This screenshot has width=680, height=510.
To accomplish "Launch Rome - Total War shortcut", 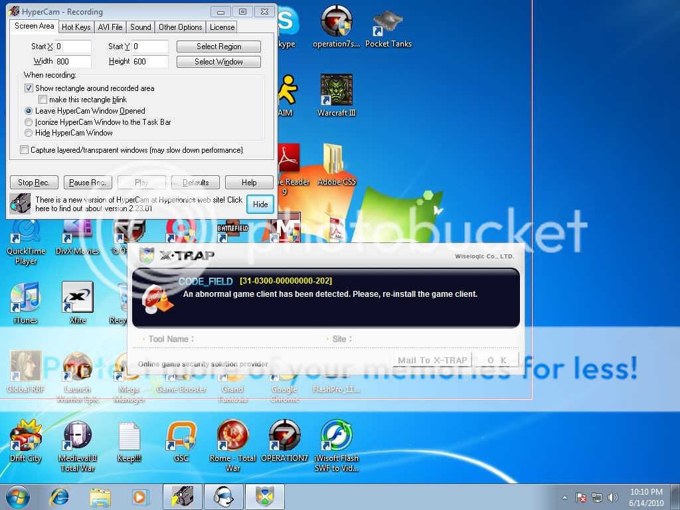I will [233, 436].
